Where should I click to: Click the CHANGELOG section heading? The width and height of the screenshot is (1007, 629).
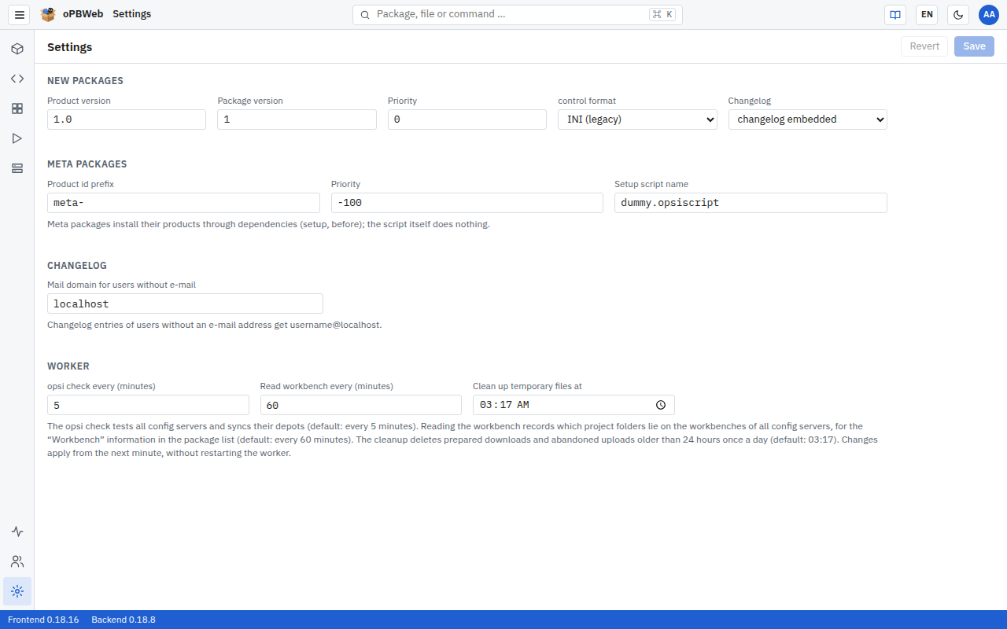[x=77, y=266]
